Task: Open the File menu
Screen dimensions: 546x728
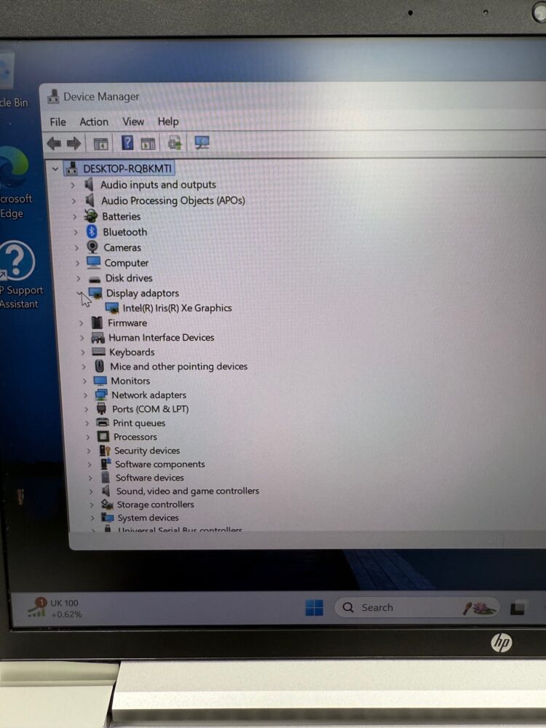Action: pyautogui.click(x=58, y=122)
